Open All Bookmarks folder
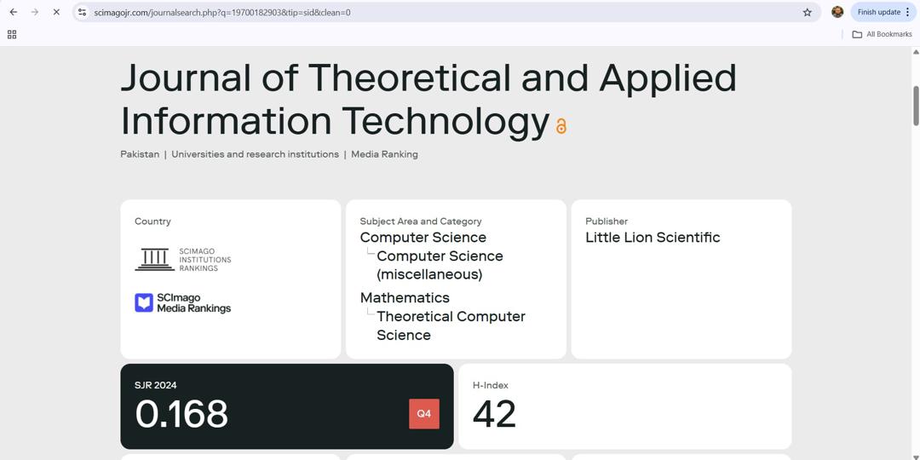The image size is (920, 460). coord(883,34)
